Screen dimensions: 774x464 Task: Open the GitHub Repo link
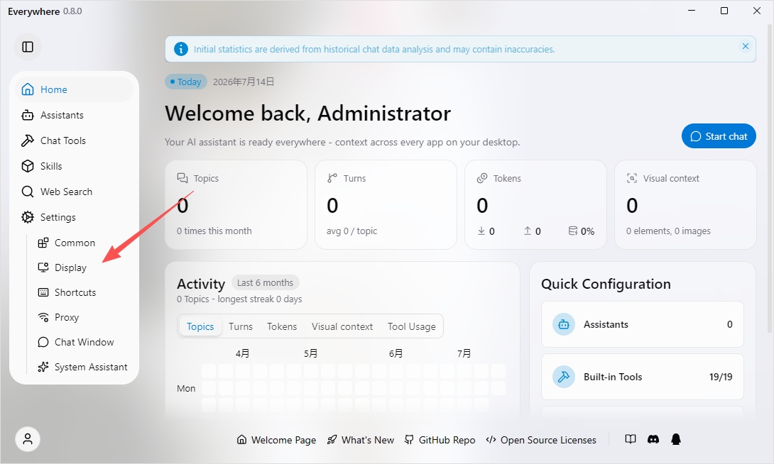[440, 440]
